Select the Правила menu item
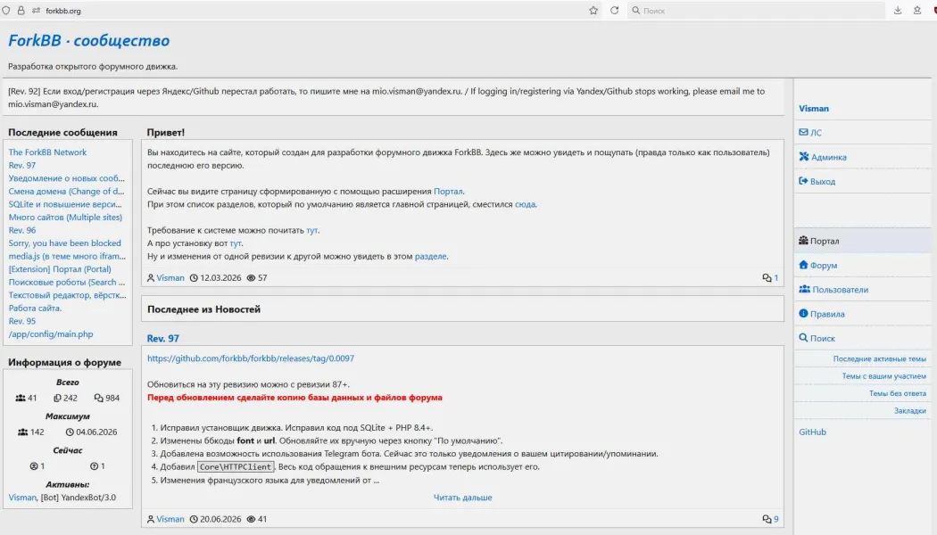Image resolution: width=937 pixels, height=535 pixels. pos(862,314)
